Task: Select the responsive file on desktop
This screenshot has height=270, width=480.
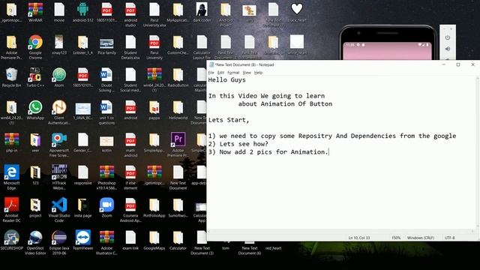Action: point(82,175)
